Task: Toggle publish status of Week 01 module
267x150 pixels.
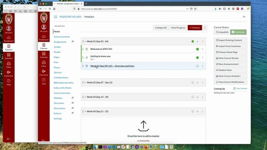Action: (193, 41)
